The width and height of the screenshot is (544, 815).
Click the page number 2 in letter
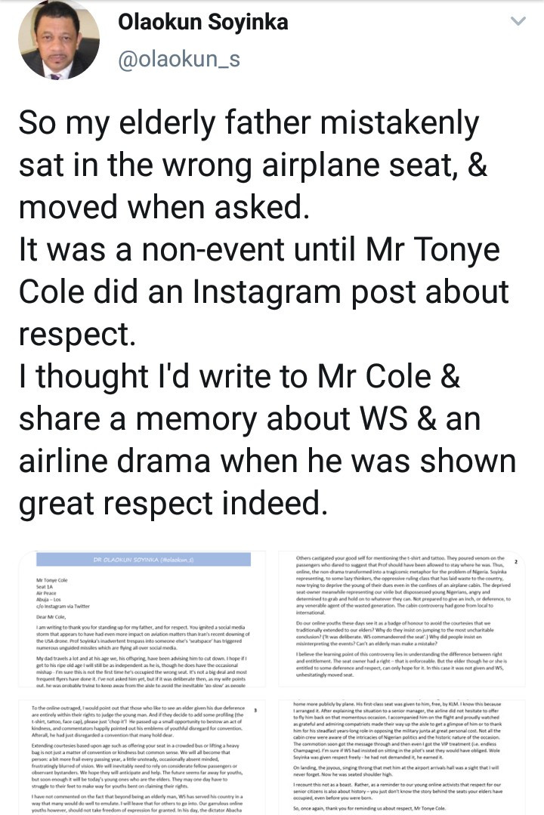(x=516, y=563)
